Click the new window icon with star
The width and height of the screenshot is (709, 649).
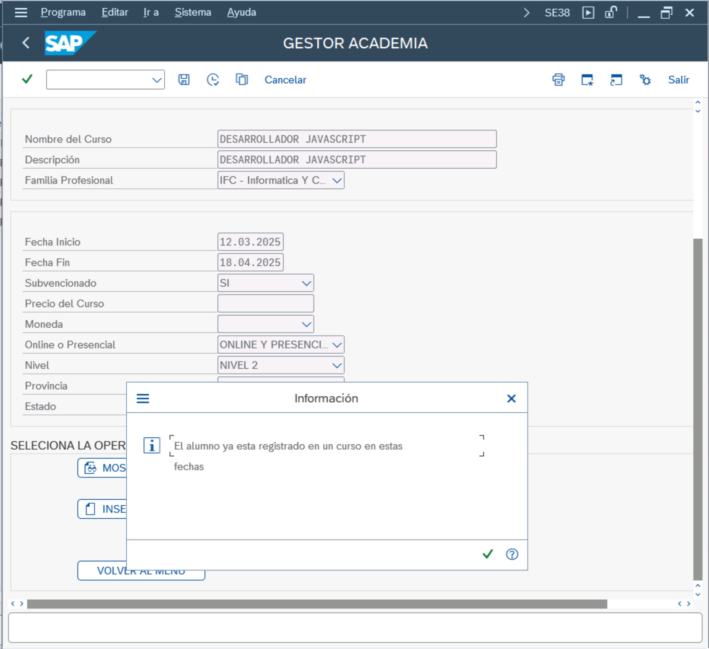tap(587, 80)
